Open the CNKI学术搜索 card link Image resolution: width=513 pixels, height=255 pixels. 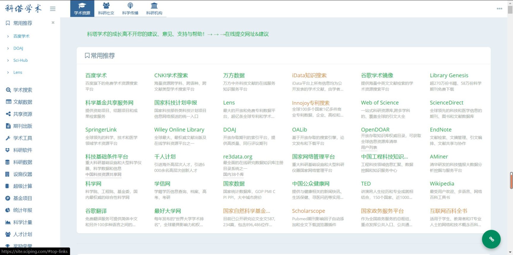pos(171,75)
